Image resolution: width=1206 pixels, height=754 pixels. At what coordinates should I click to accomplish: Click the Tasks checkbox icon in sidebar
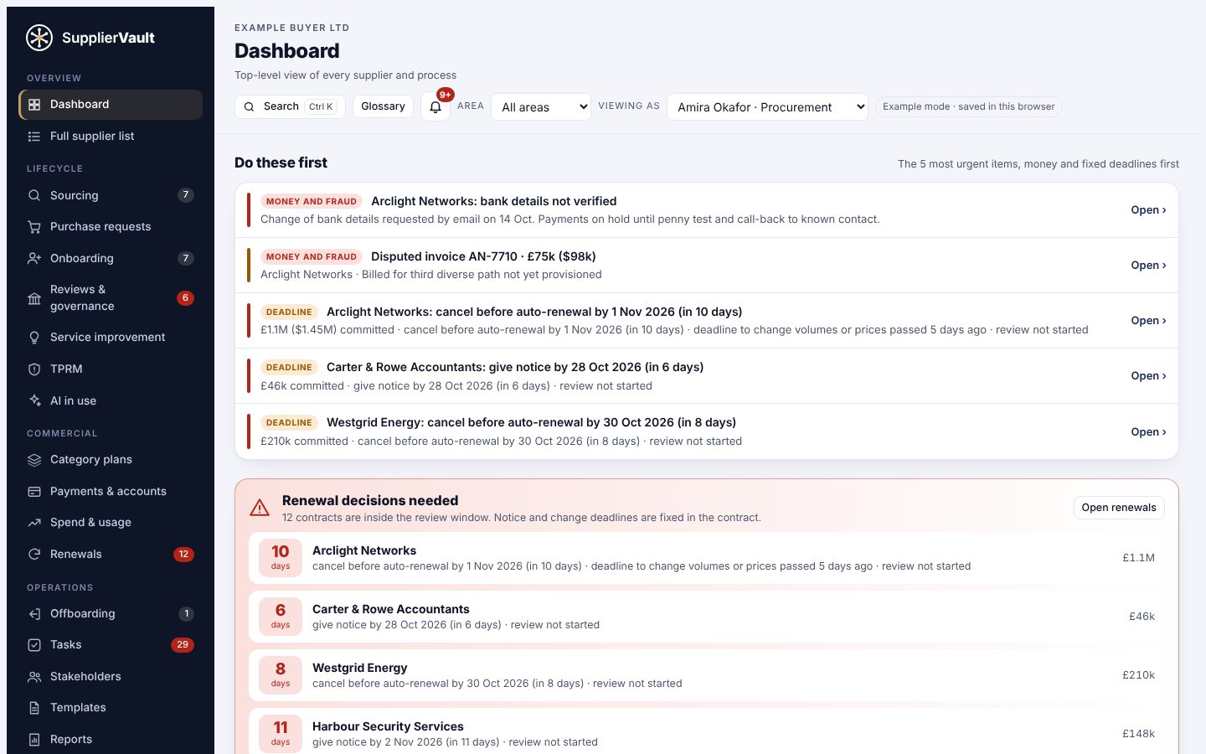point(34,645)
